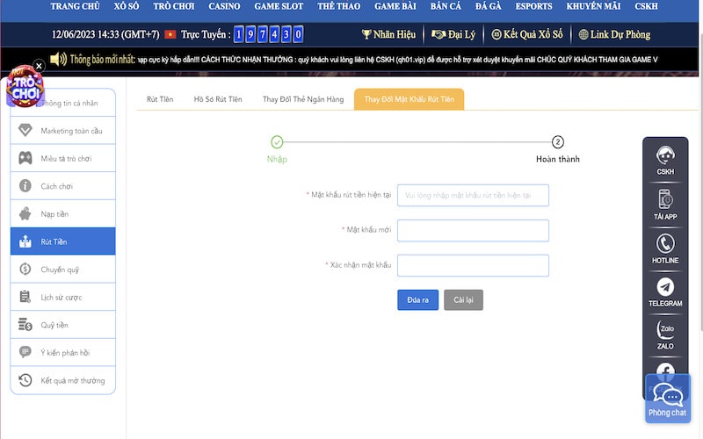Click the info Cách chơi icon
The width and height of the screenshot is (703, 439).
[25, 186]
